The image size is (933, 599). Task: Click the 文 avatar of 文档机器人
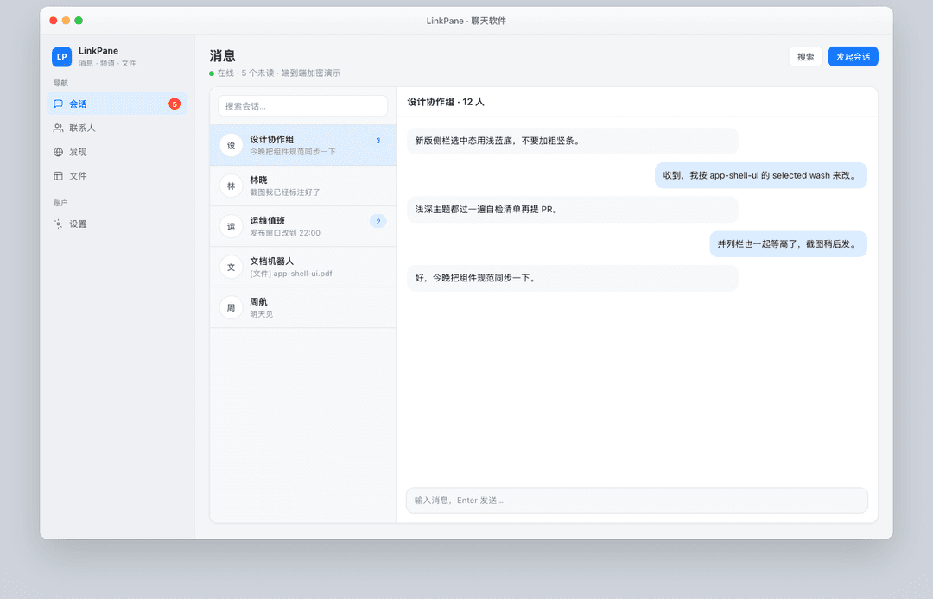[231, 268]
